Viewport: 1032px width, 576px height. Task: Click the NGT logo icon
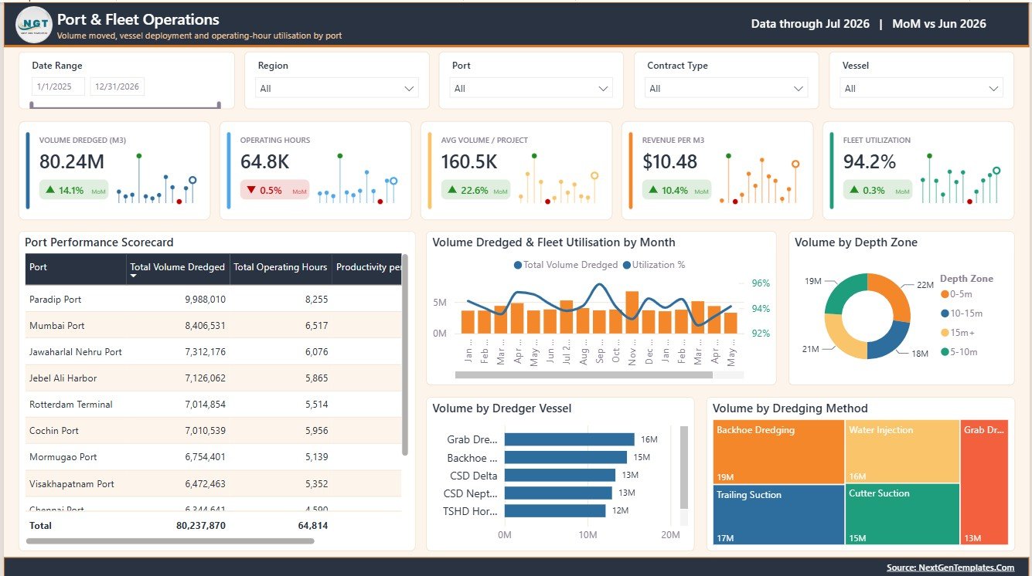(34, 25)
